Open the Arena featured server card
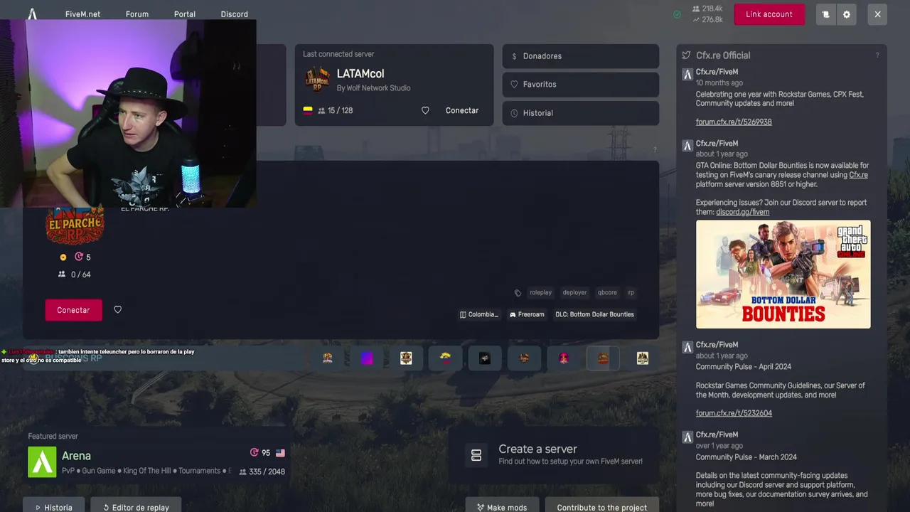This screenshot has height=512, width=910. click(x=156, y=456)
